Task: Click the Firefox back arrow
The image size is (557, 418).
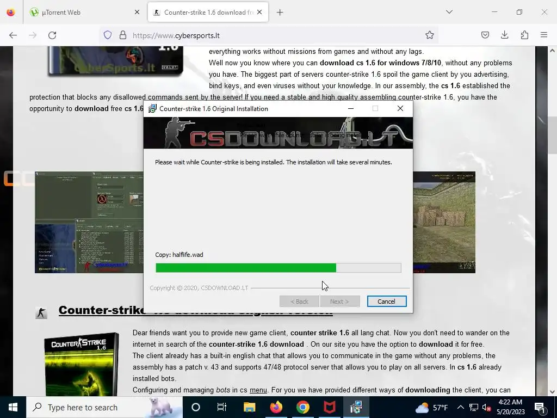Action: [x=13, y=35]
